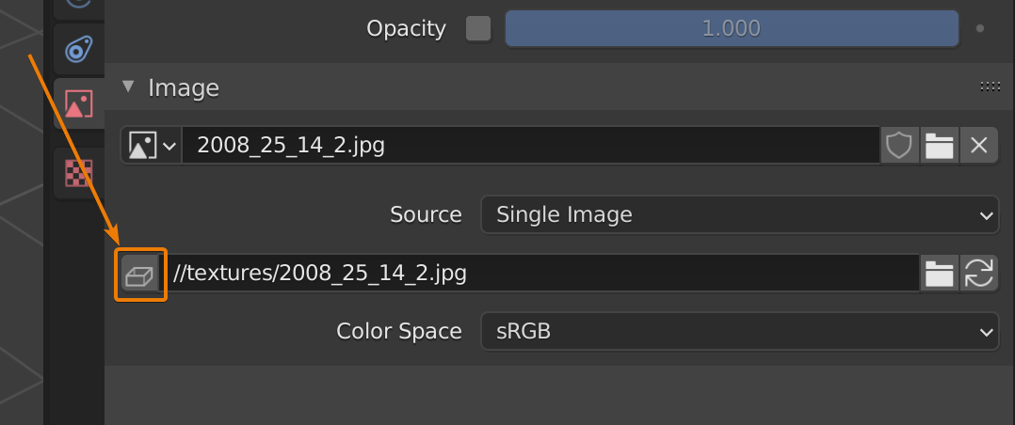
Task: Click the Opacity value slider
Action: click(x=731, y=29)
